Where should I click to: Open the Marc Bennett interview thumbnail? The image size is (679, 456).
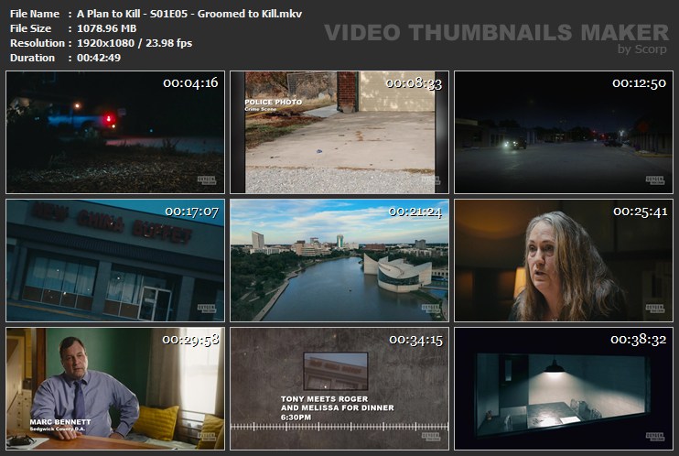pyautogui.click(x=115, y=389)
